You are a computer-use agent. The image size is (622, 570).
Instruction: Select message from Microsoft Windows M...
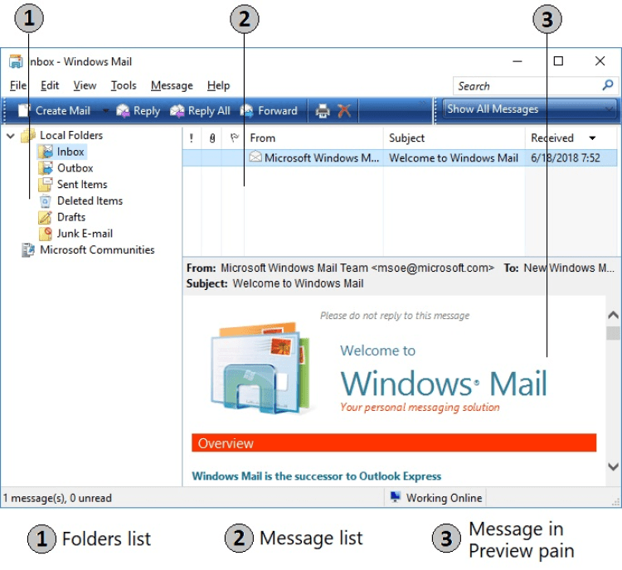click(x=321, y=157)
